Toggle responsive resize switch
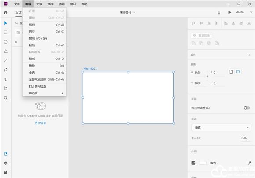Image resolution: width=255 pixels, height=178 pixels. [247, 108]
